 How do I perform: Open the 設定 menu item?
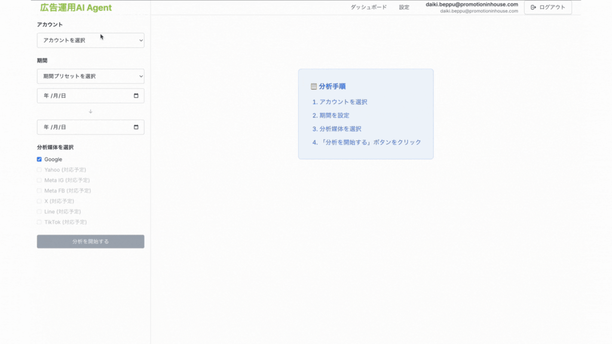click(x=405, y=8)
